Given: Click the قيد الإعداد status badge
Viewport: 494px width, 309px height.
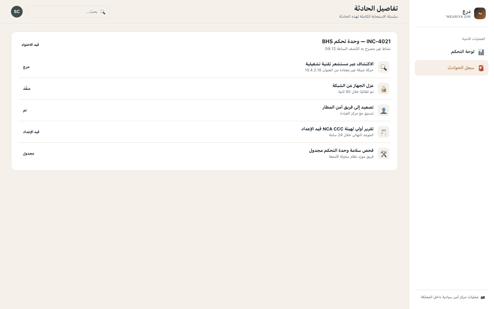Looking at the screenshot, I should point(31,132).
